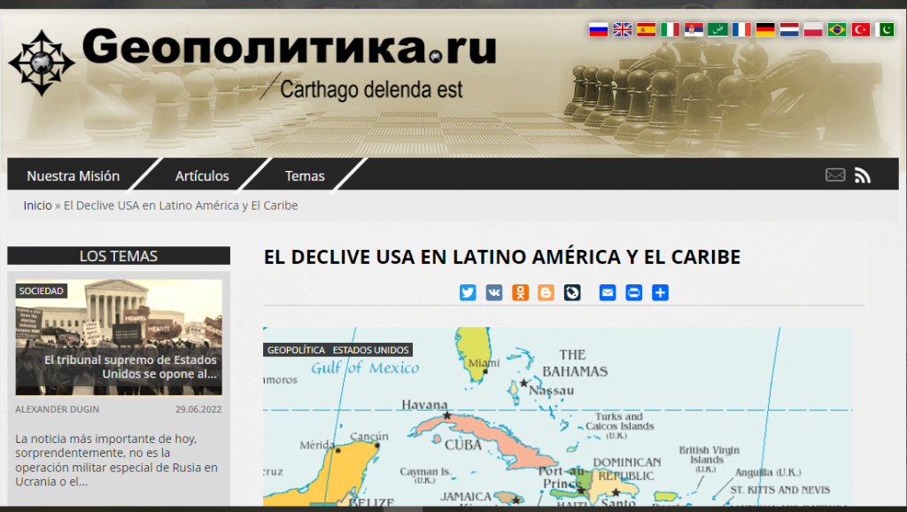Click the 'La noticia más importante' excerpt
The width and height of the screenshot is (907, 512).
point(116,460)
